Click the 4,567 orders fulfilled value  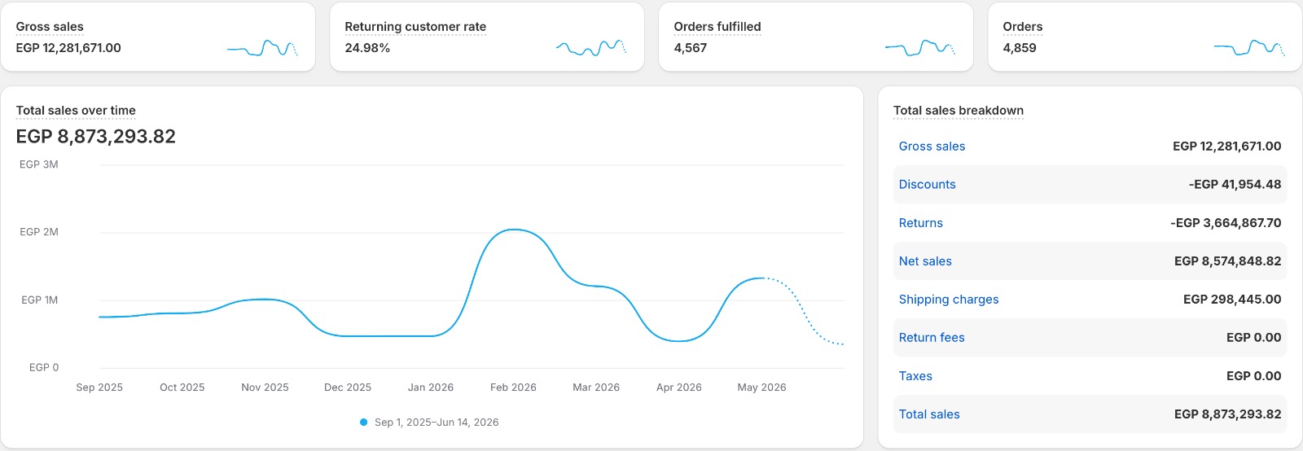tap(691, 48)
